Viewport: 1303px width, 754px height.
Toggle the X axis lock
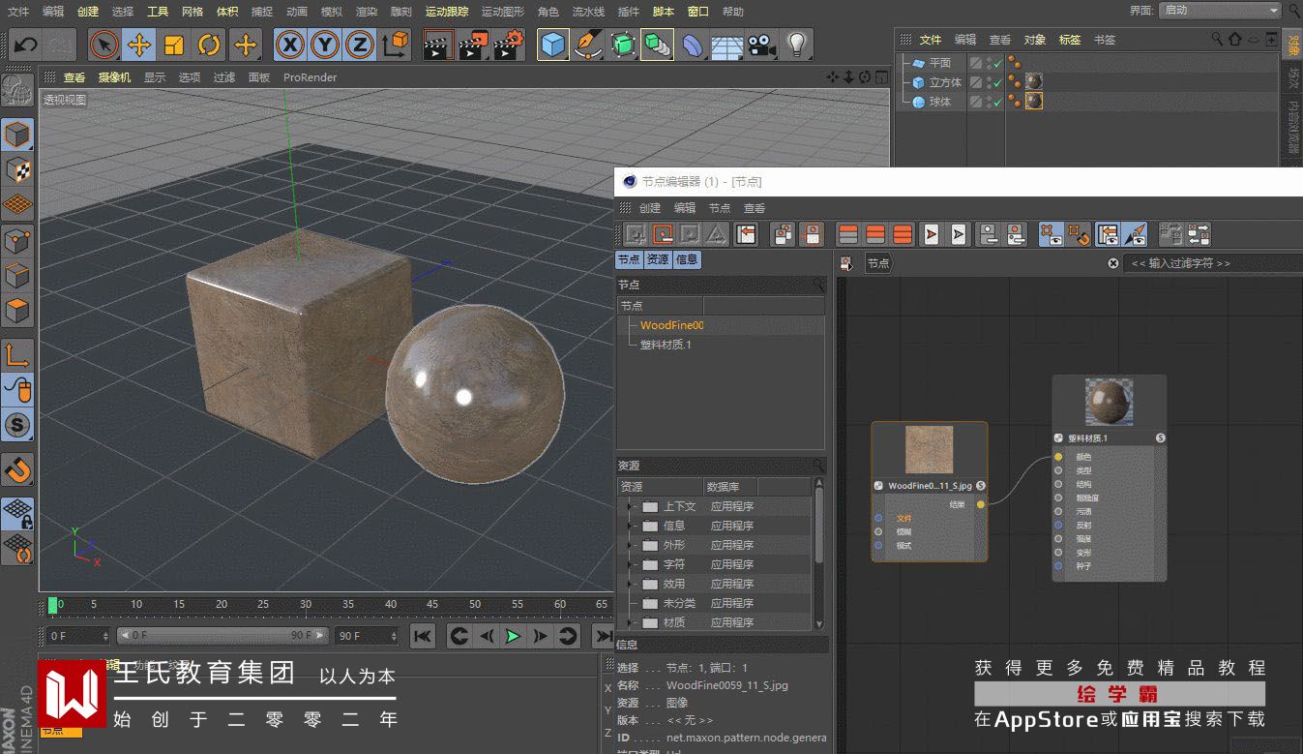point(290,45)
